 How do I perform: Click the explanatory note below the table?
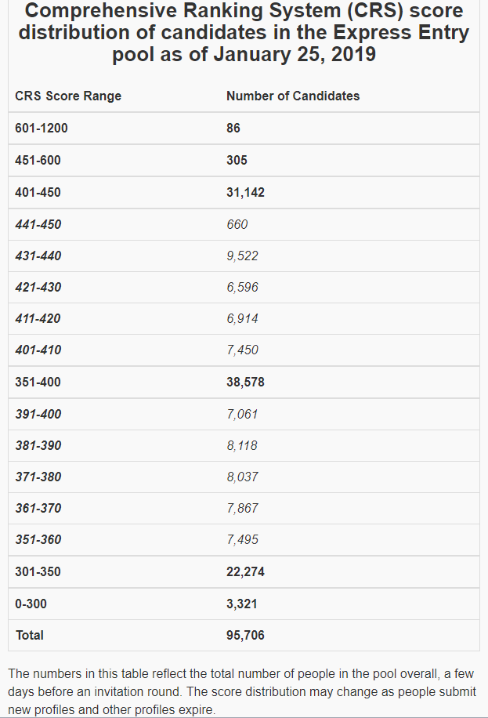pos(243,691)
